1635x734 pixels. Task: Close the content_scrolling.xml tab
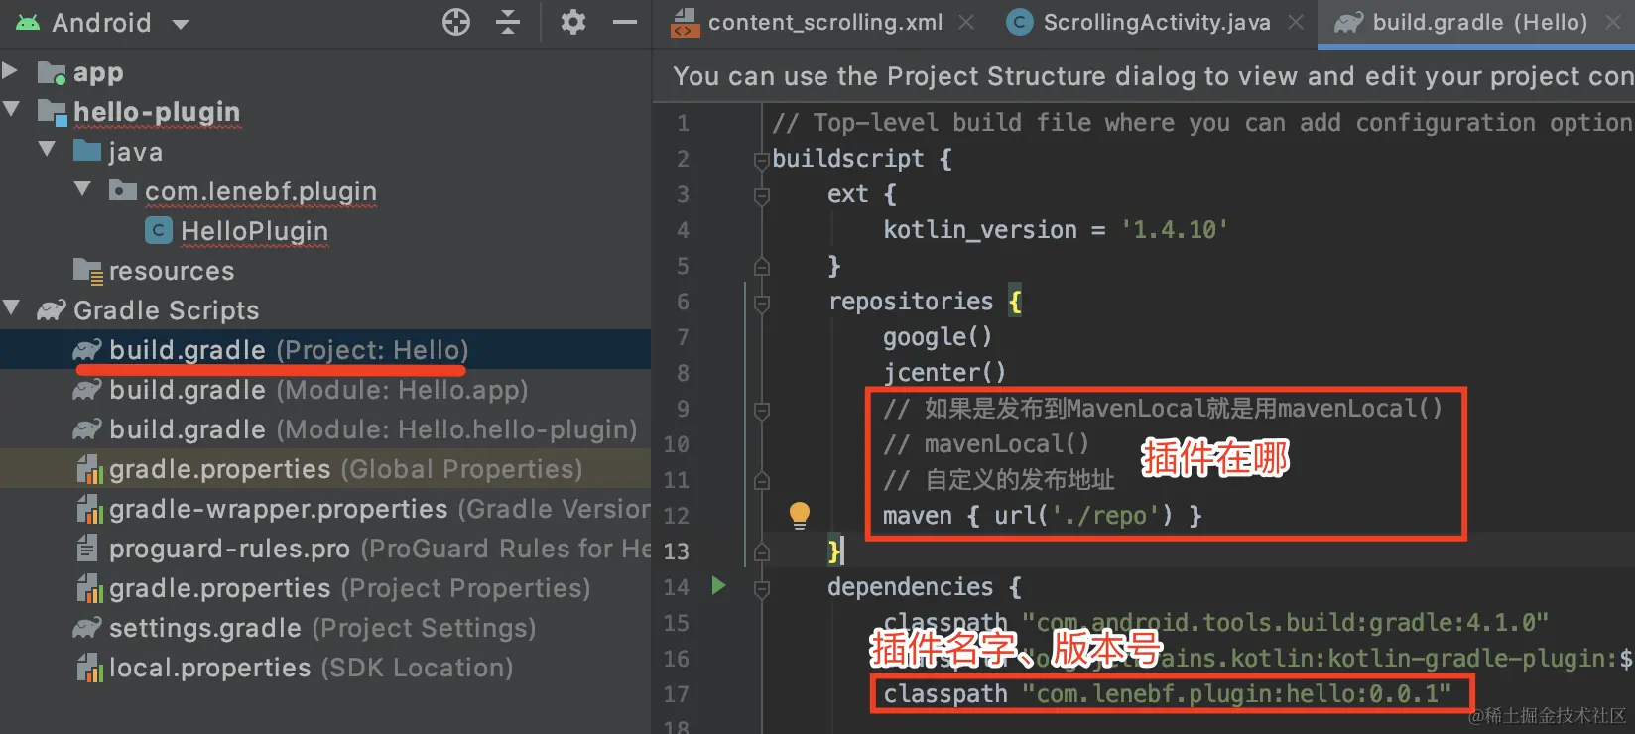(966, 22)
